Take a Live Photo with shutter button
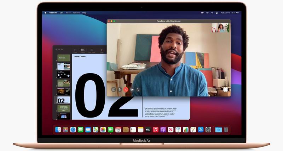Image resolution: width=283 pixels, height=151 pixels. pos(225,89)
